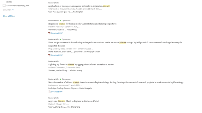Open Regulatory science for hernia mesh article
The image size is (202, 113).
pos(82,24)
